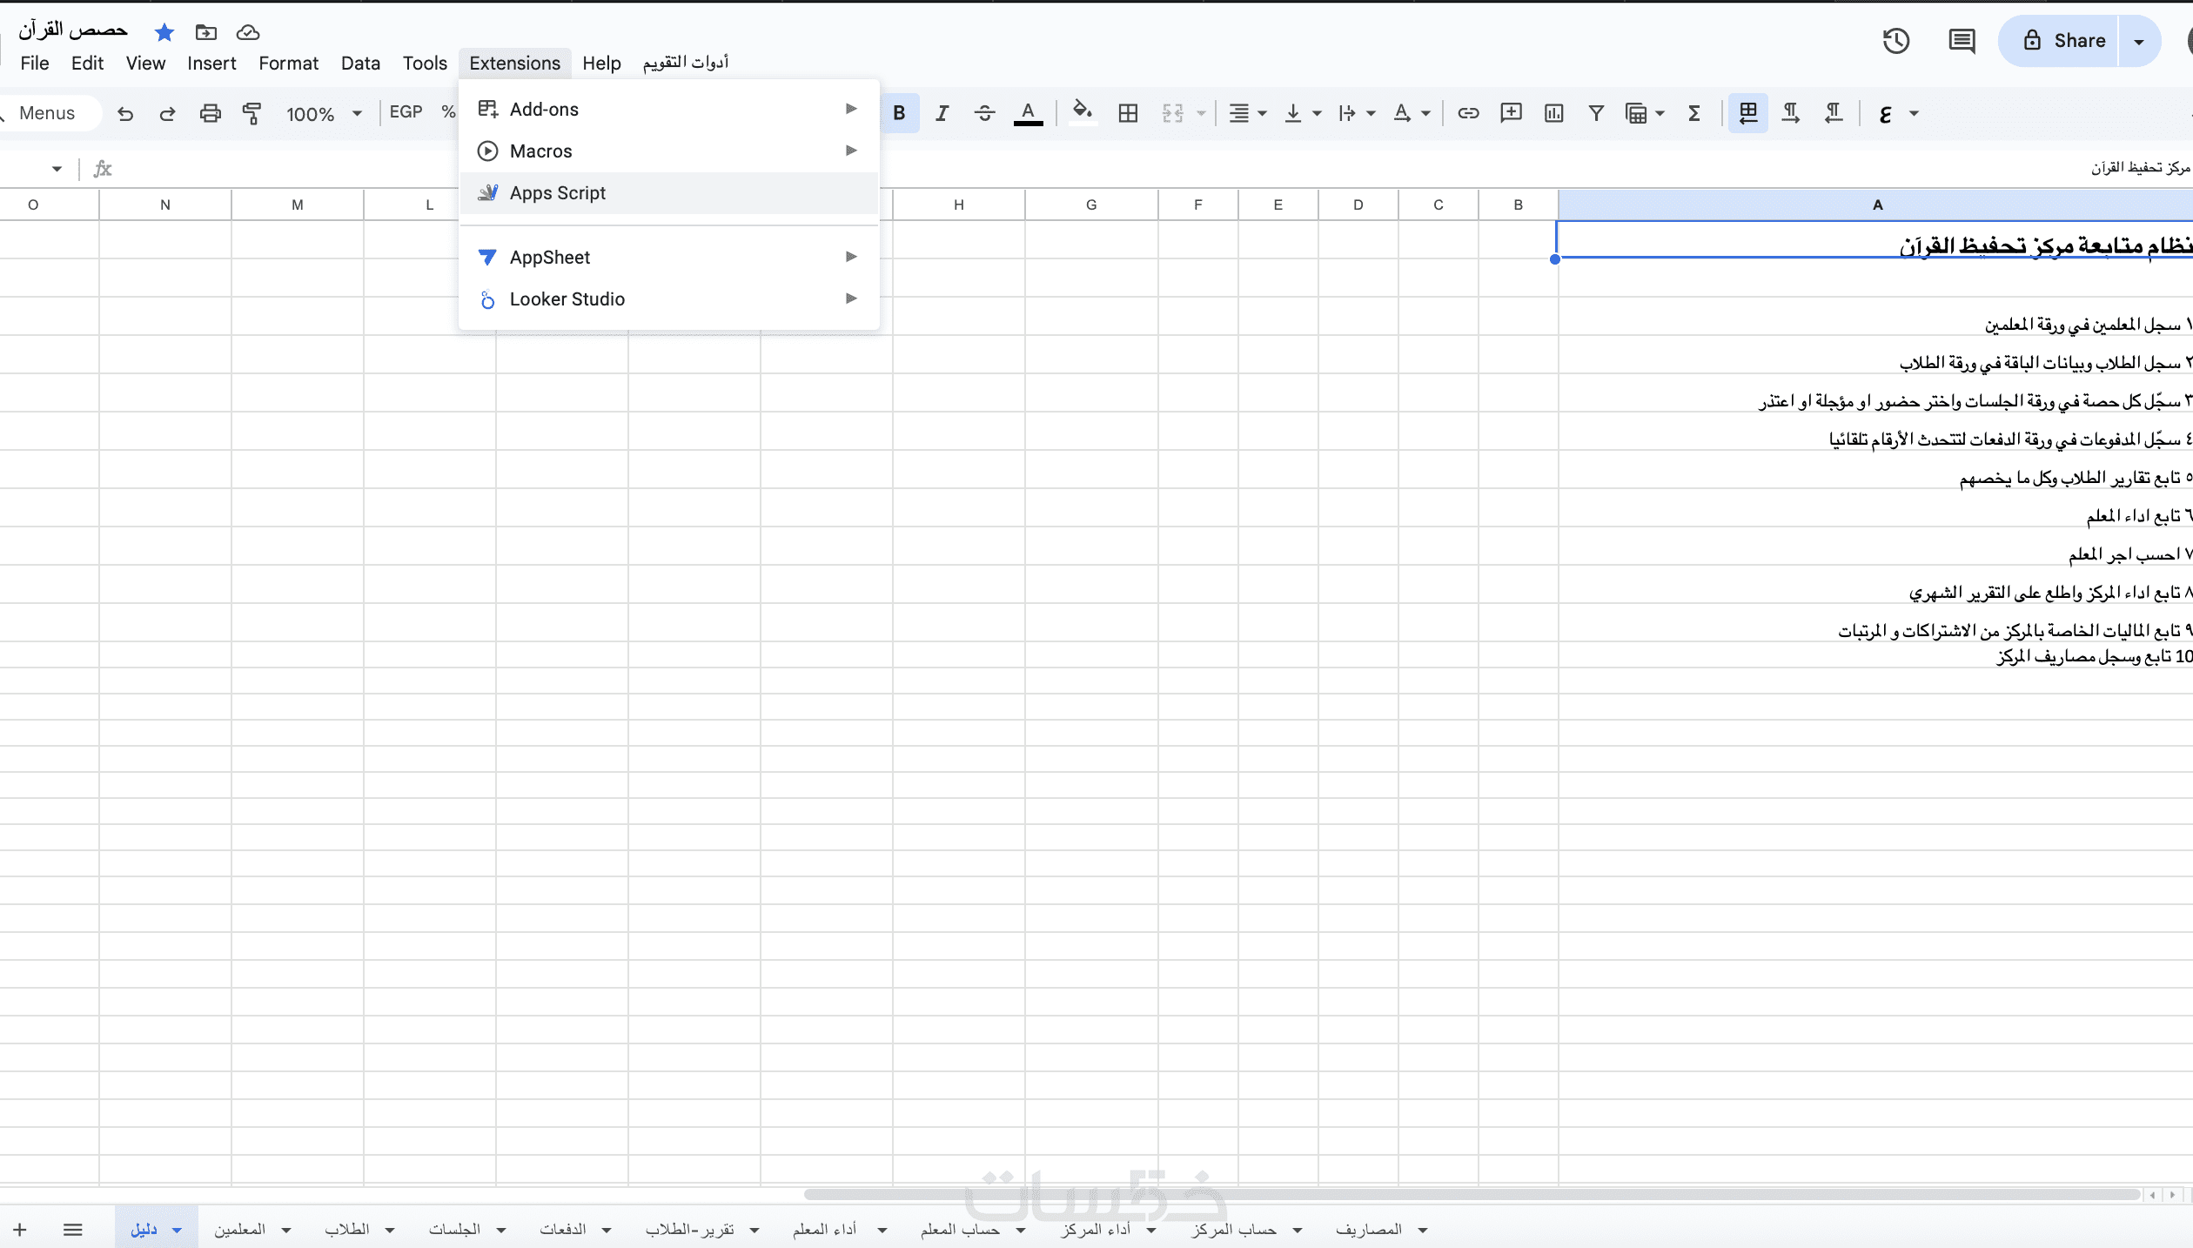This screenshot has width=2193, height=1248.
Task: Click the create filter funnel icon
Action: point(1596,113)
